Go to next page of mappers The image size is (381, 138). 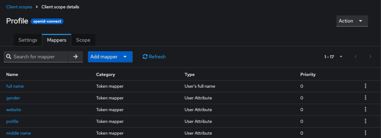coord(370,57)
